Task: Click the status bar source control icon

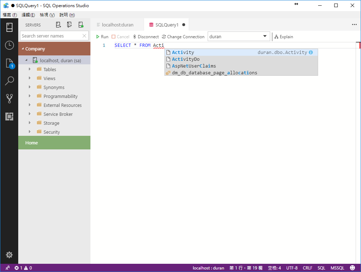Action: click(x=8, y=268)
